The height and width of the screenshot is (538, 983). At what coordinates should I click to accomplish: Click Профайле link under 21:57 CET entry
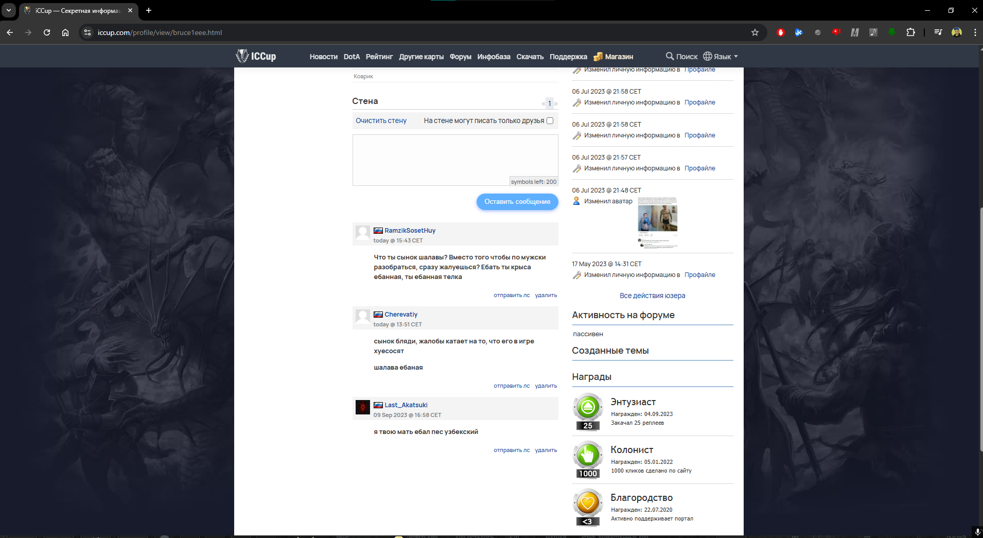pyautogui.click(x=699, y=168)
